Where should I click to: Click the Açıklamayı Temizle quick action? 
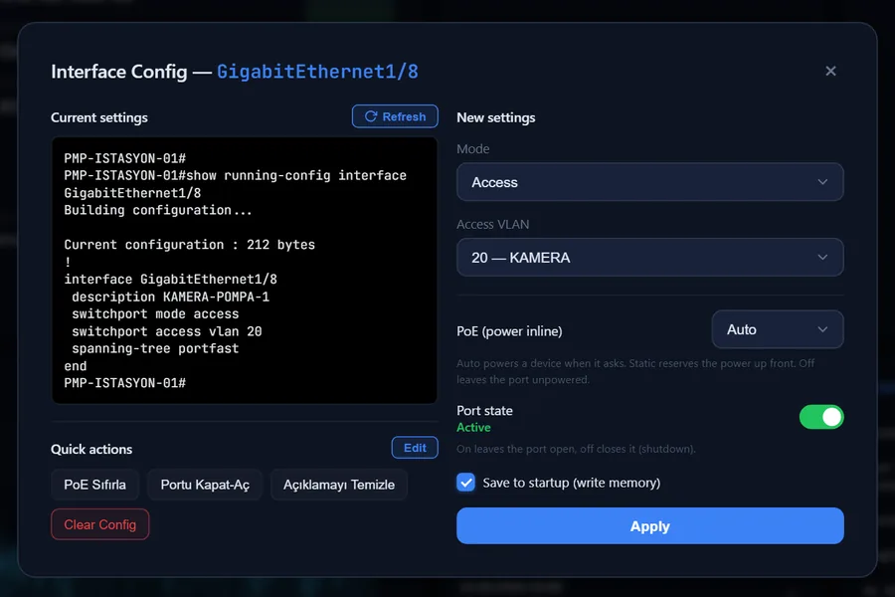coord(339,485)
